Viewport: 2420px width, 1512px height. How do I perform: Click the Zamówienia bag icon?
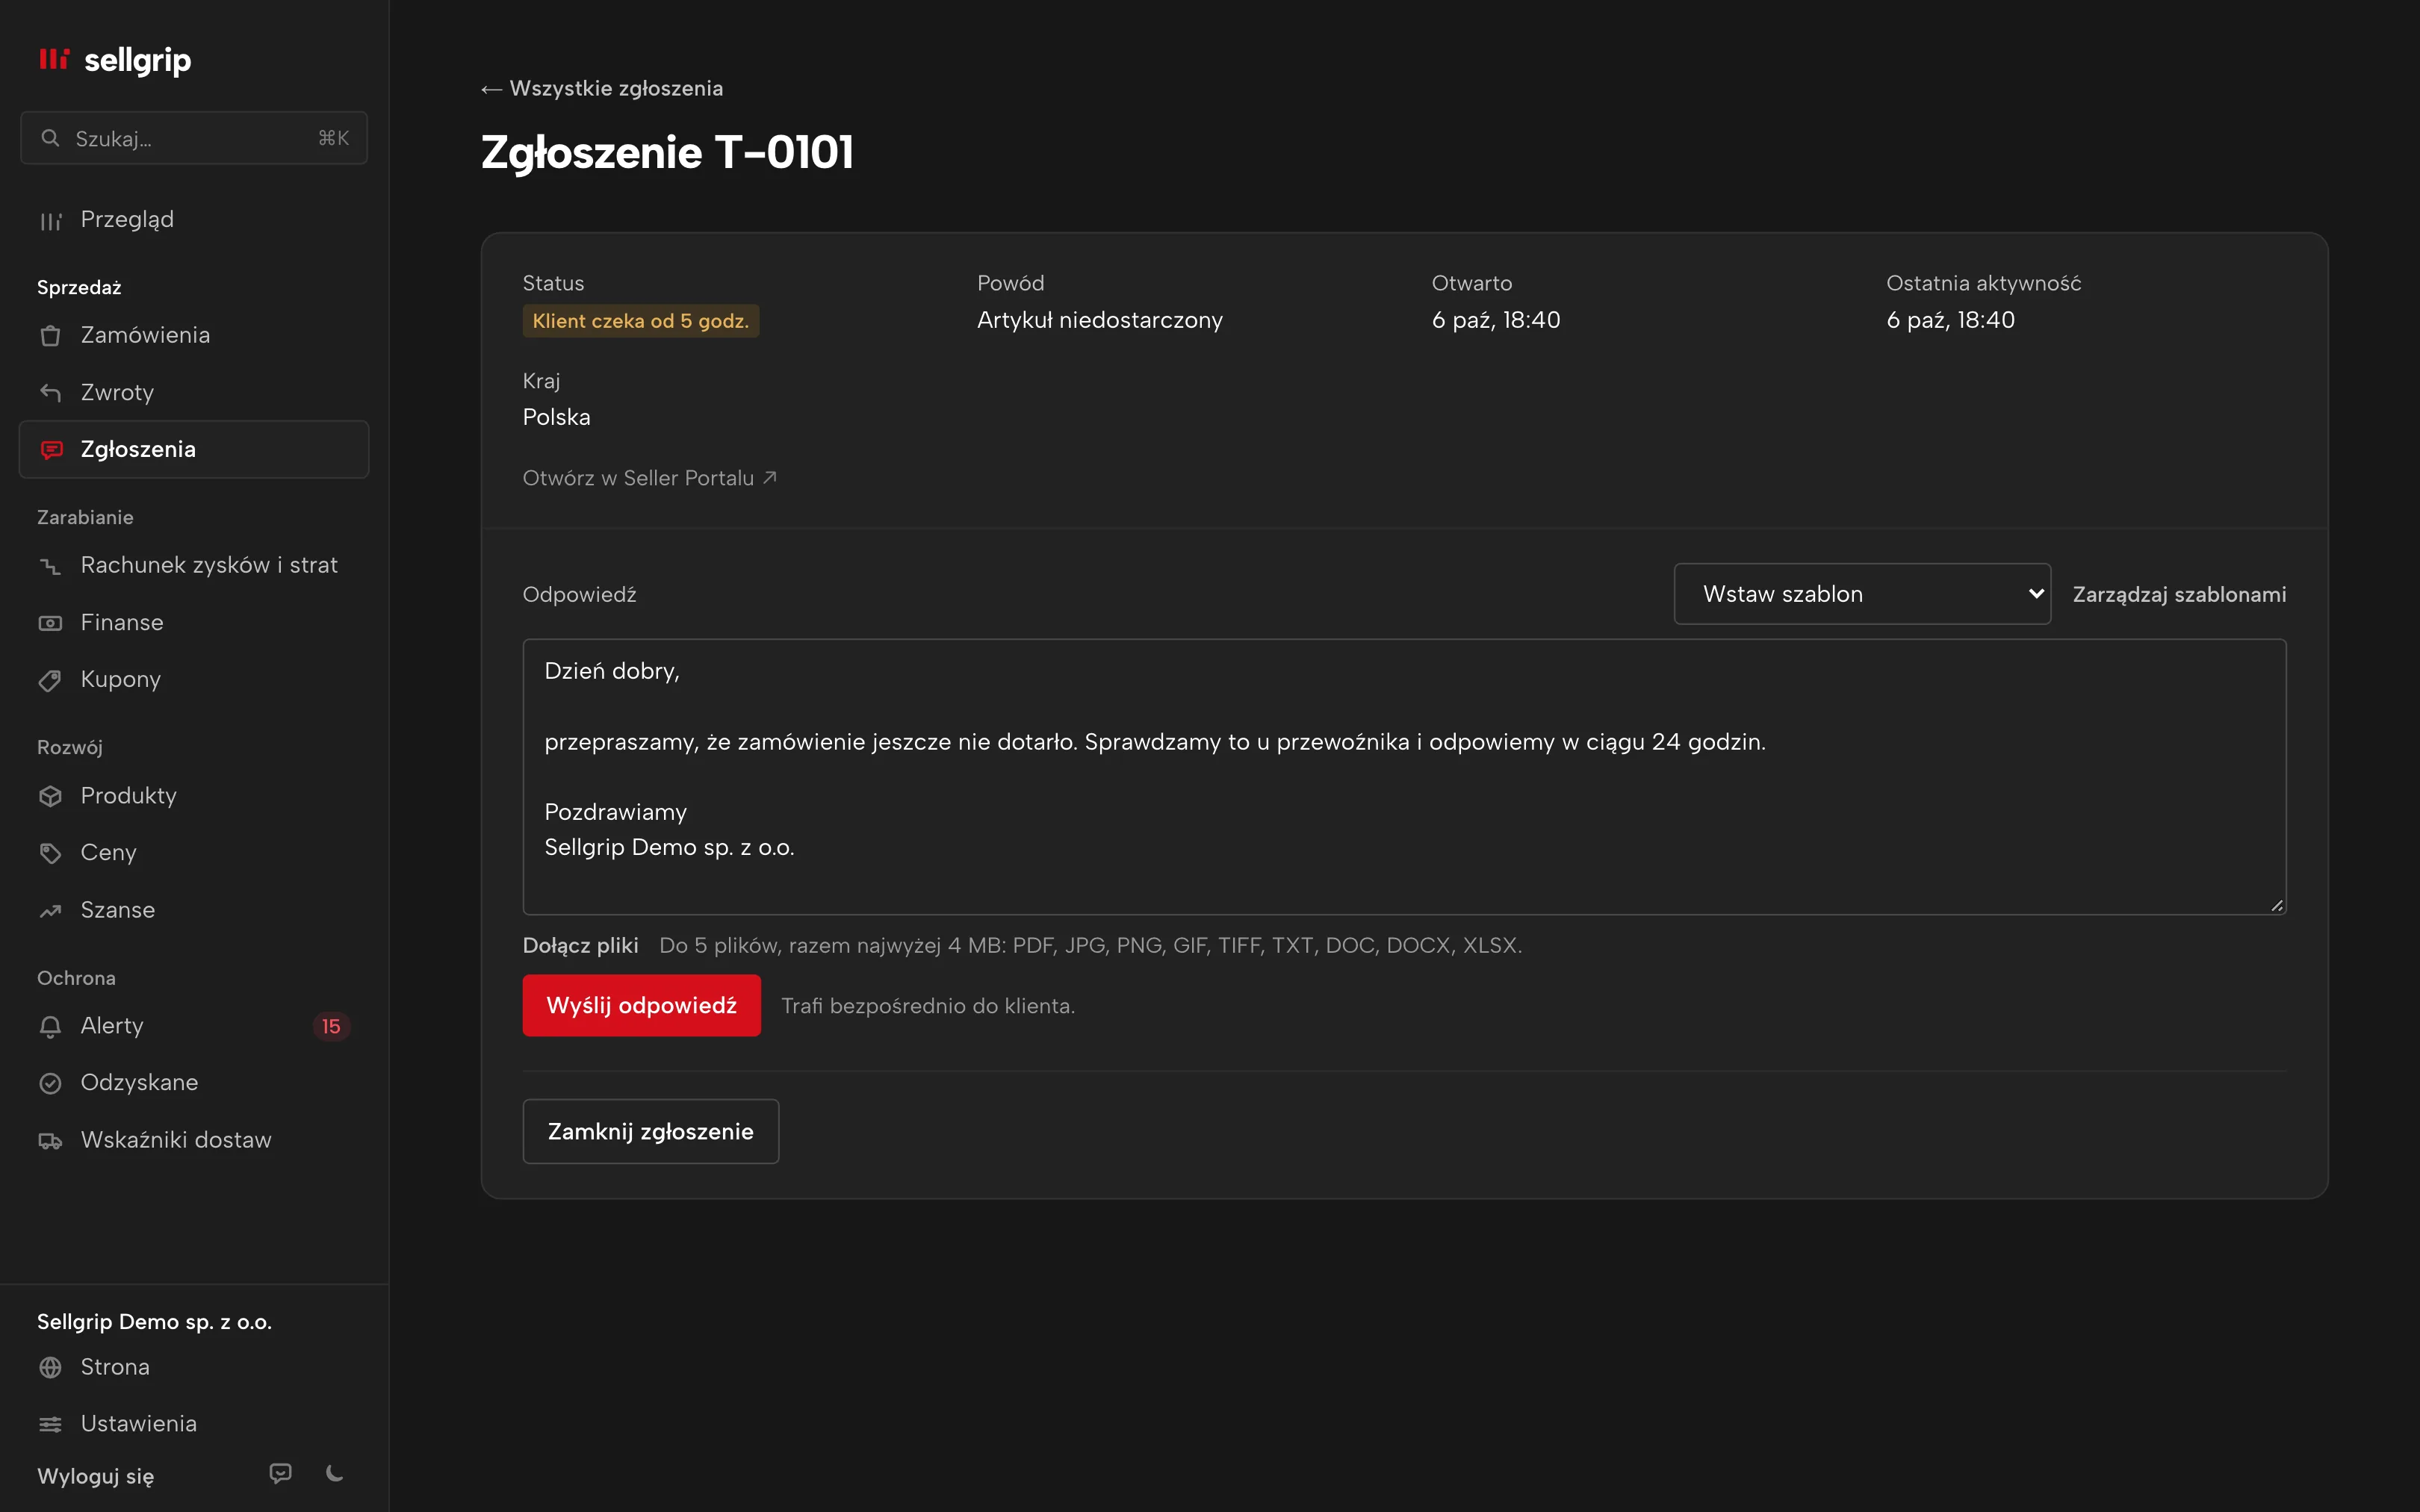coord(50,335)
